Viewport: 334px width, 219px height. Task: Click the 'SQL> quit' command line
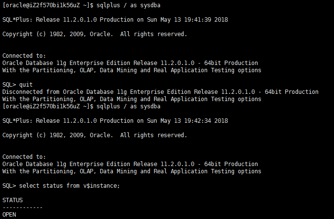tap(17, 85)
